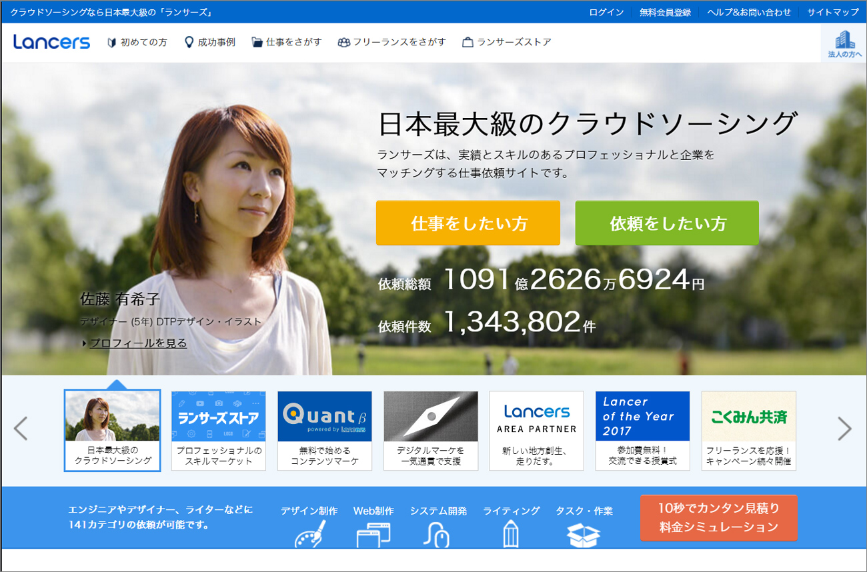The width and height of the screenshot is (867, 572).
Task: Click the headline 日本最大級のクラウドソーシング
Action: (588, 124)
